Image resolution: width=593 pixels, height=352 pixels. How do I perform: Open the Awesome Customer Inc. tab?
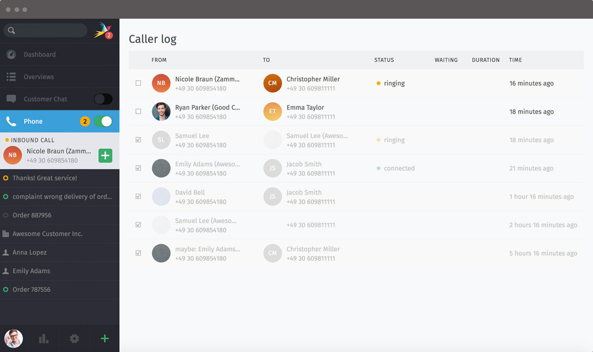(x=60, y=234)
